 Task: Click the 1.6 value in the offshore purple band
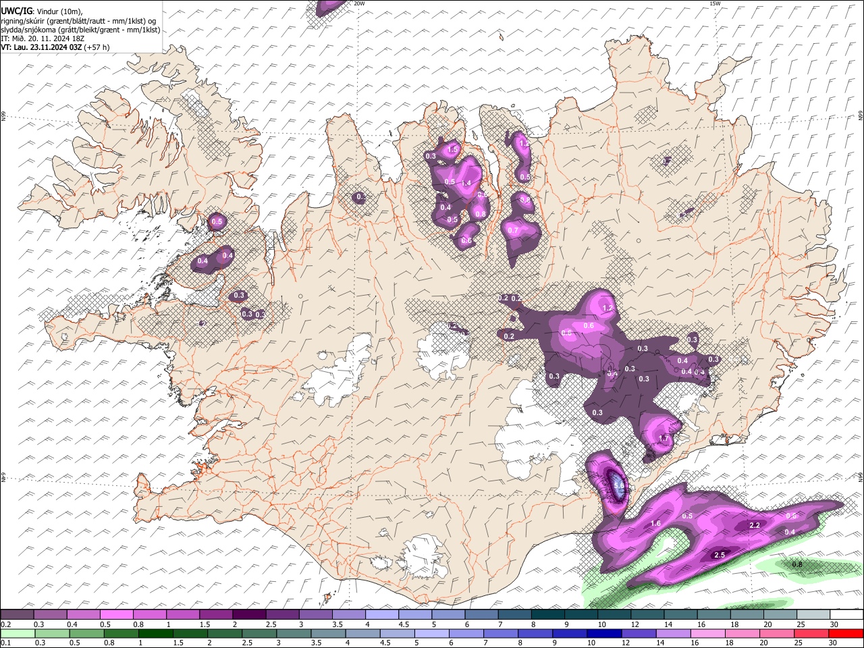[x=655, y=524]
